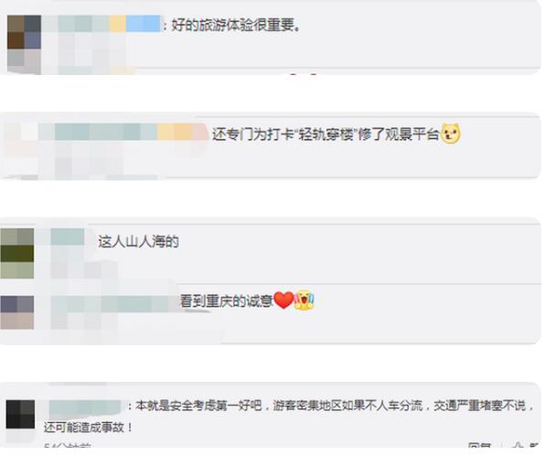Click the cut-off "分钟前" timestamp
This screenshot has height=456, width=546.
[69, 446]
